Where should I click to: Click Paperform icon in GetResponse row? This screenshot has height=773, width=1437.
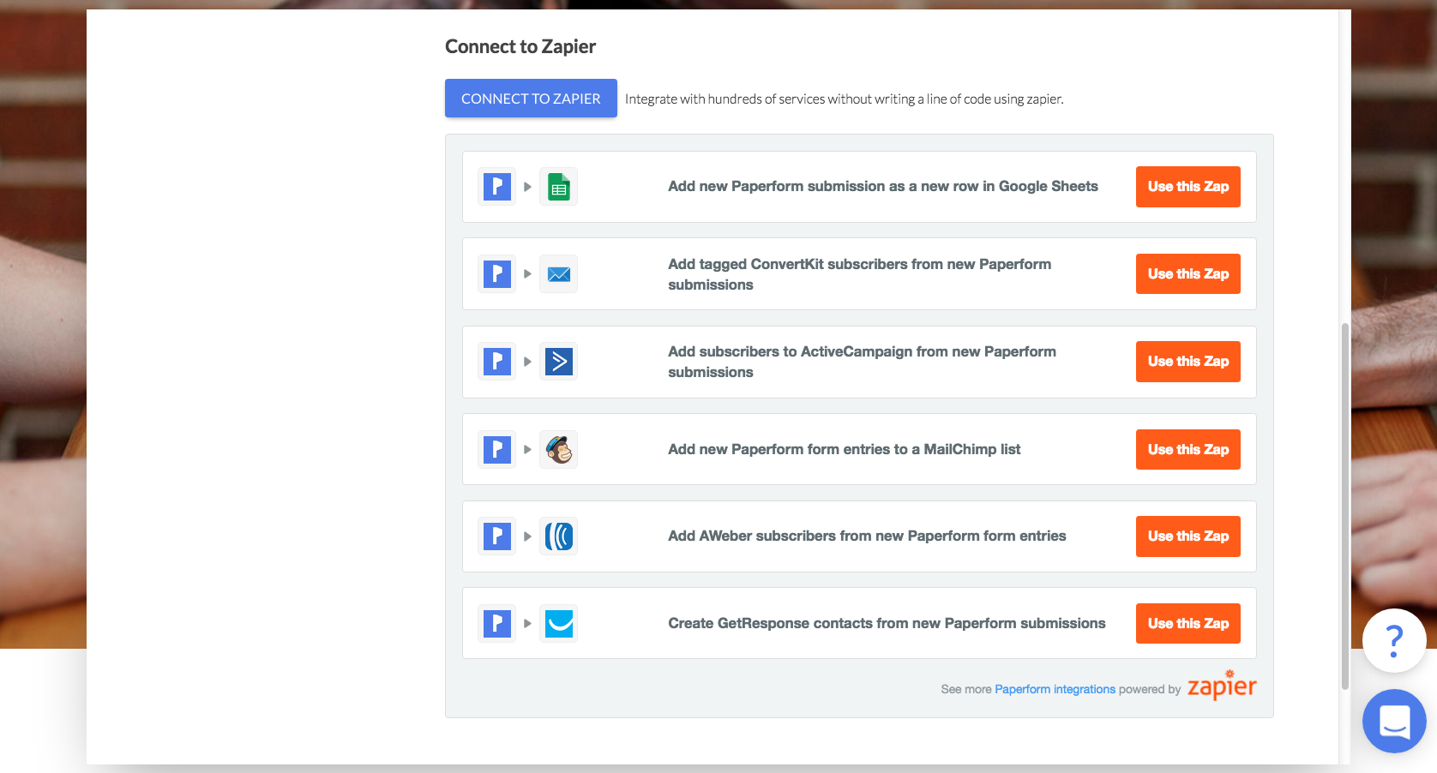(x=496, y=624)
